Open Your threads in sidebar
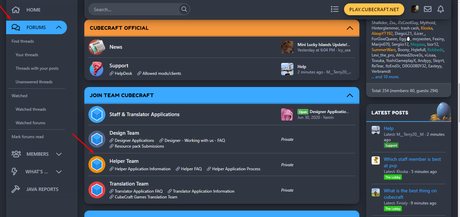The height and width of the screenshot is (217, 460). 27,55
